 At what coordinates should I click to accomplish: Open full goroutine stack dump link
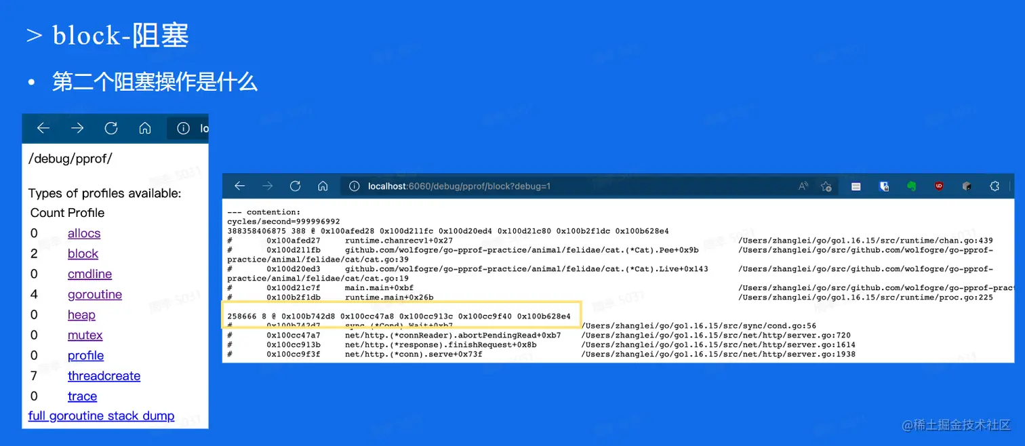(101, 415)
